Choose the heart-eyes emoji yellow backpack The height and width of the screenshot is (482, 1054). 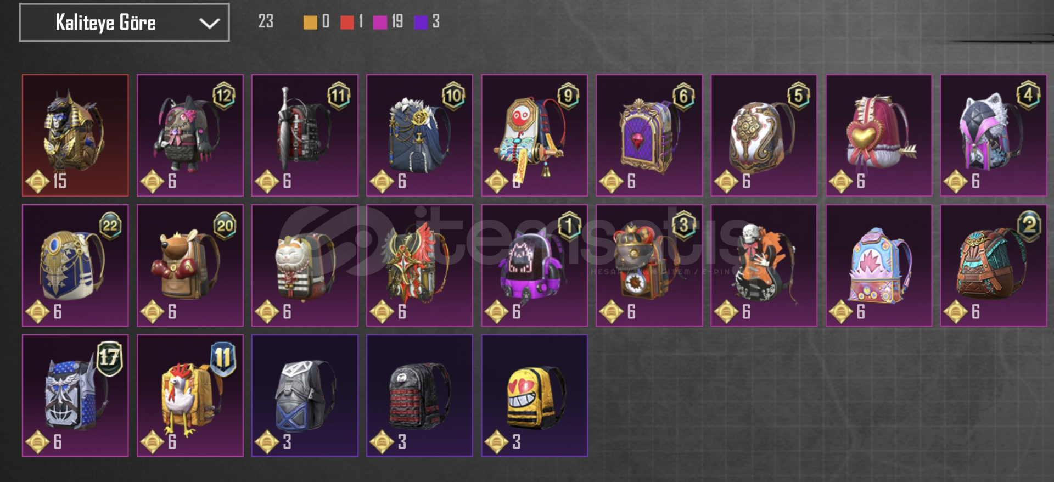(534, 395)
